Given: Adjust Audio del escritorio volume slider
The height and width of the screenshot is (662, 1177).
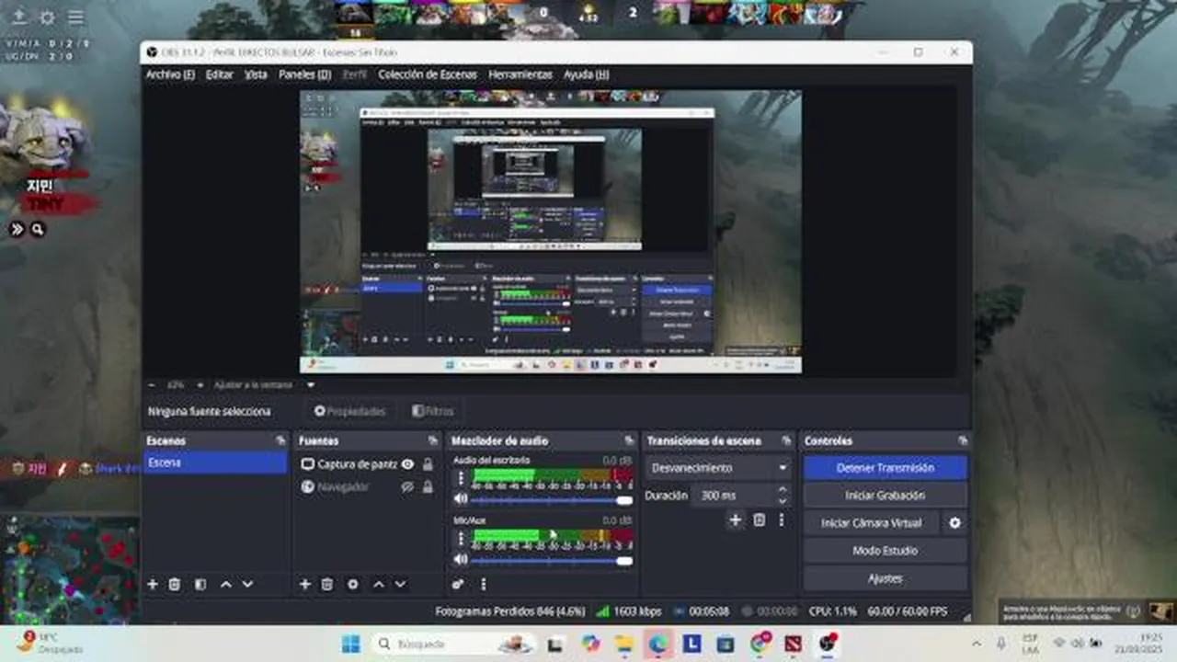Looking at the screenshot, I should (551, 500).
